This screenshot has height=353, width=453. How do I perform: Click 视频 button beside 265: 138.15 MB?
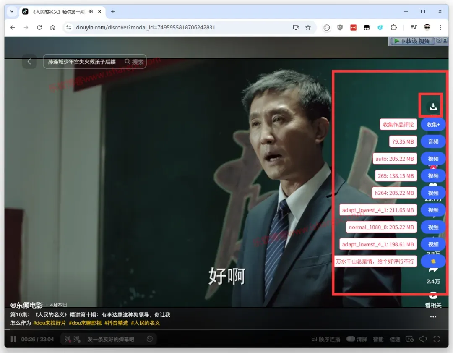pyautogui.click(x=433, y=176)
